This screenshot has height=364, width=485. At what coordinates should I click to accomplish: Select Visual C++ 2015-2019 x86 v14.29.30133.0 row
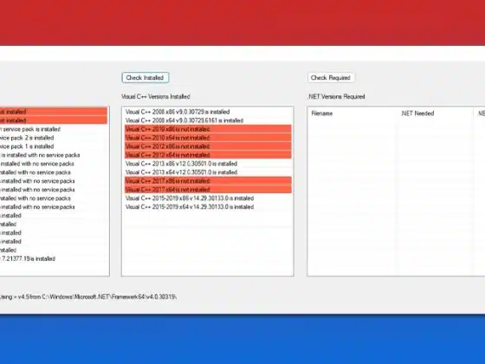tap(208, 198)
